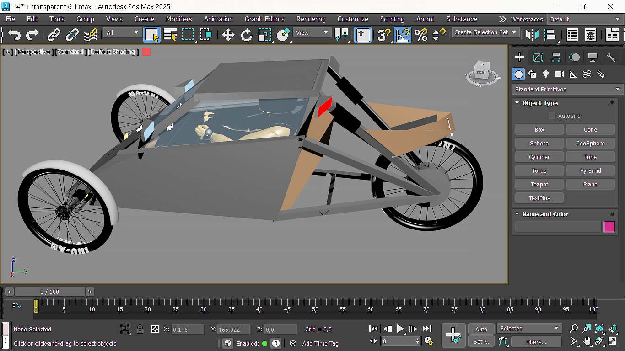Activate the Select Object tool
This screenshot has height=351, width=625.
[152, 35]
